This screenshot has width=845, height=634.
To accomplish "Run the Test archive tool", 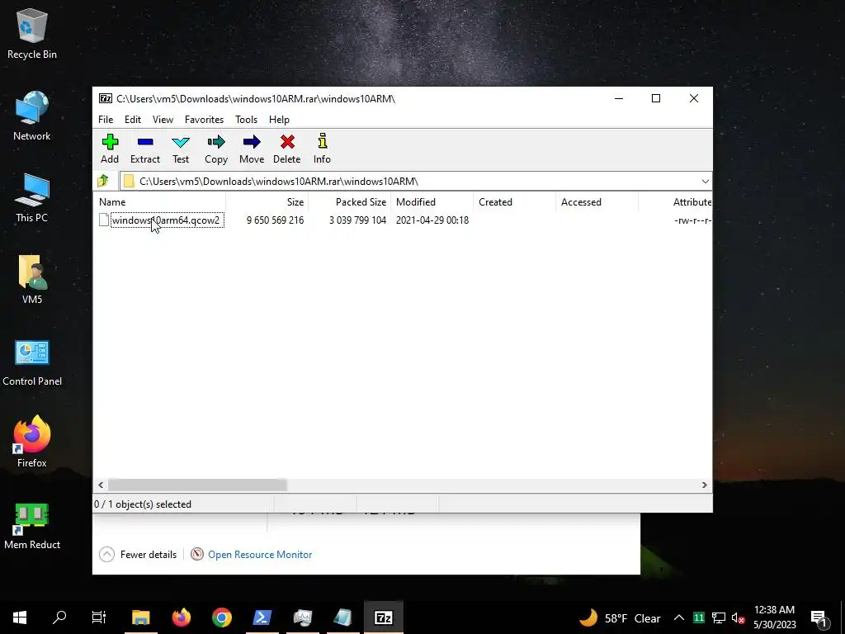I will 181,149.
